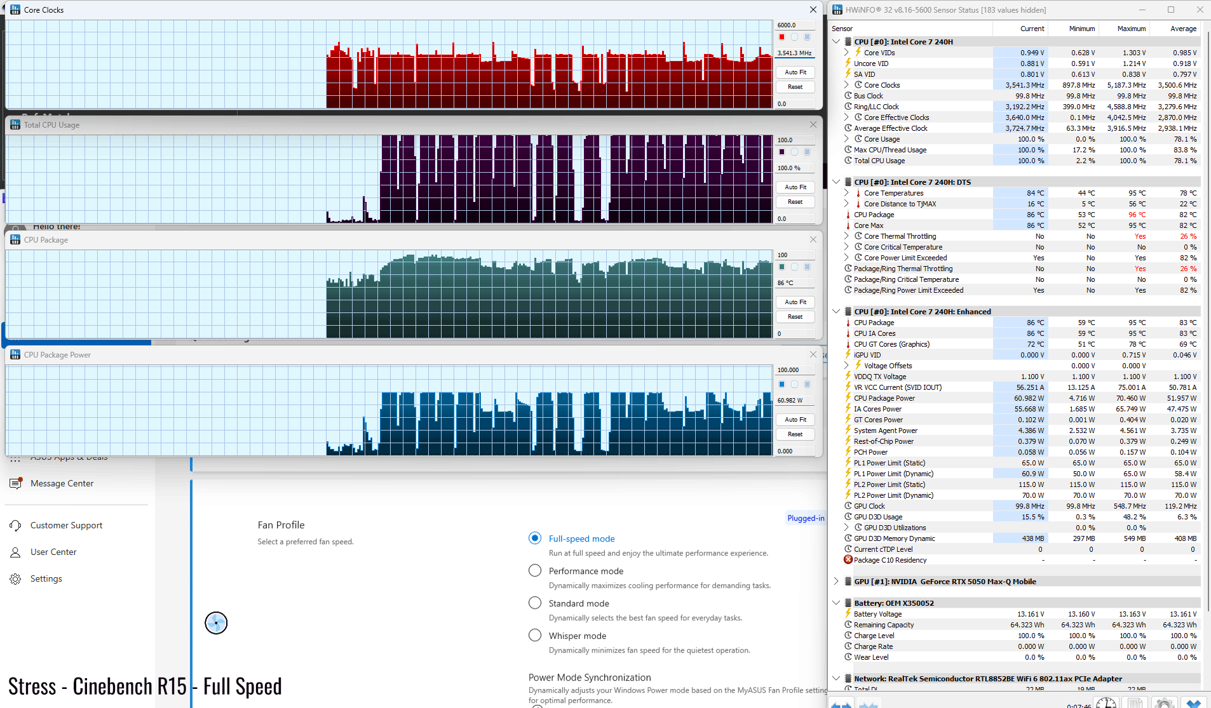Click the Customer Support headset icon
The height and width of the screenshot is (708, 1211).
[x=15, y=526]
